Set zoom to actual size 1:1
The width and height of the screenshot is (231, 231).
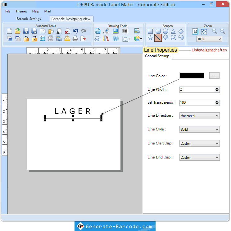[195, 31]
